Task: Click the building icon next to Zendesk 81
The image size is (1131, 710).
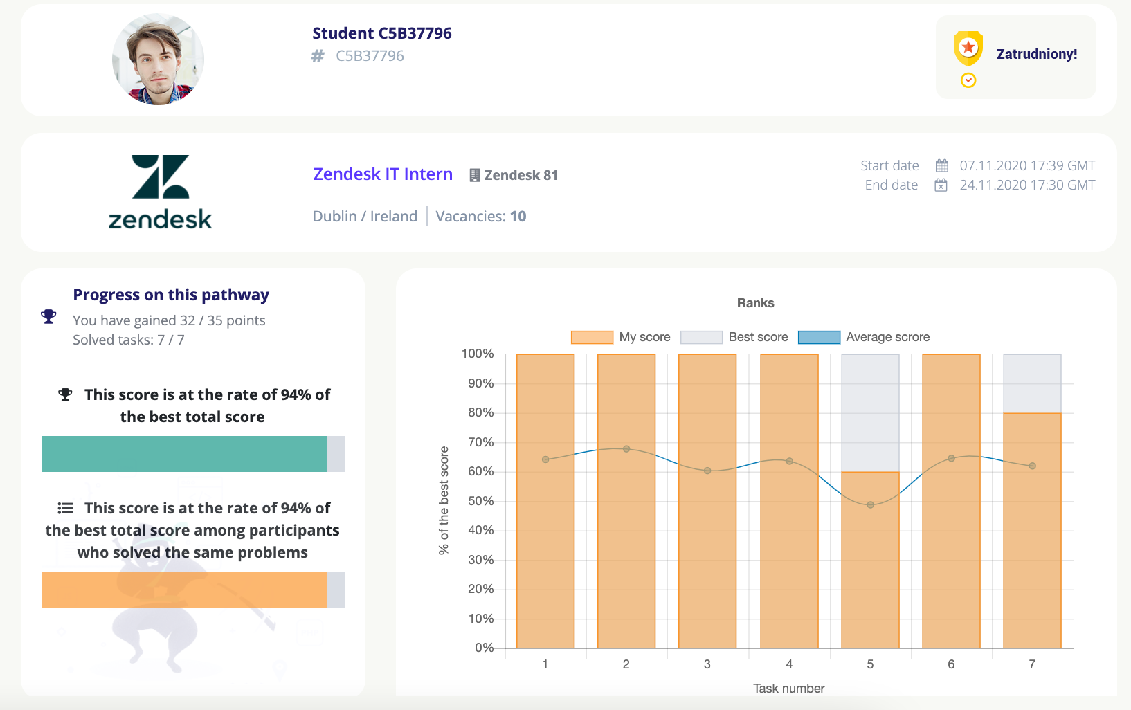Action: point(475,175)
